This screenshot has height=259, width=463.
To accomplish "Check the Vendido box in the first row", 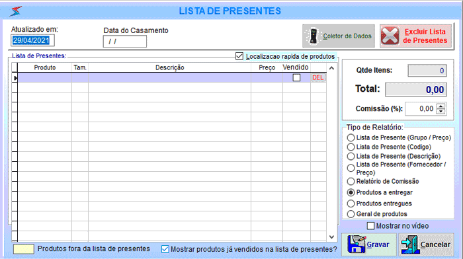I will pos(296,77).
